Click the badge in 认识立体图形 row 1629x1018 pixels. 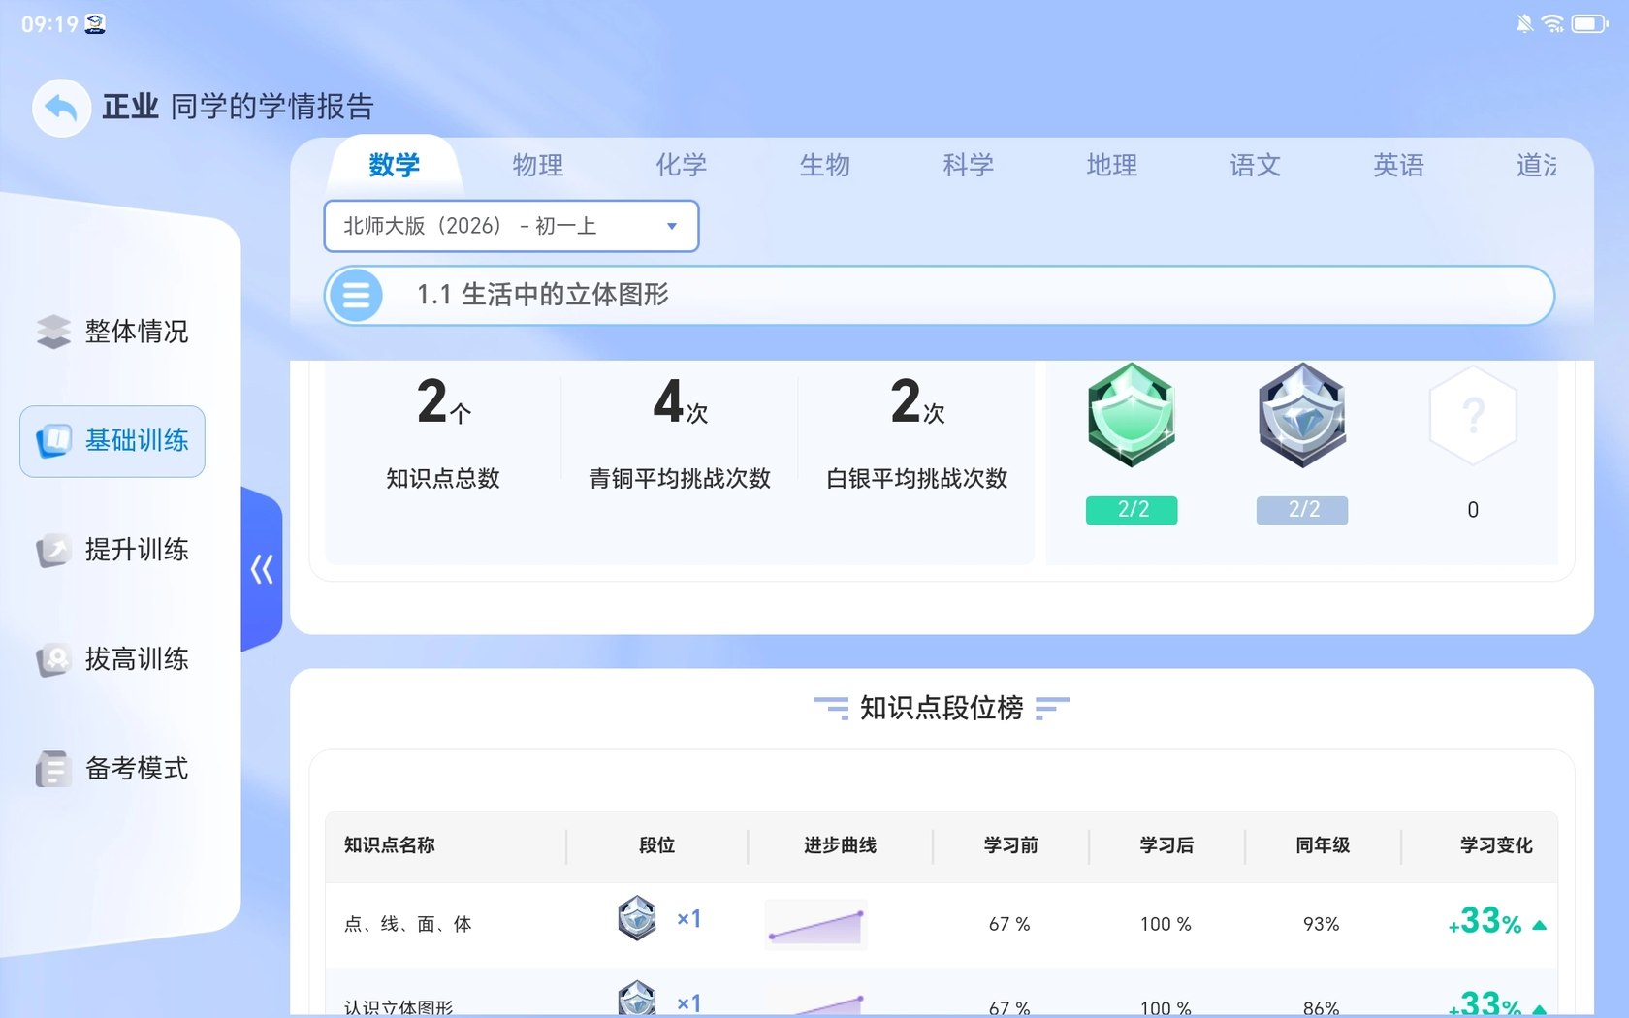click(x=637, y=999)
